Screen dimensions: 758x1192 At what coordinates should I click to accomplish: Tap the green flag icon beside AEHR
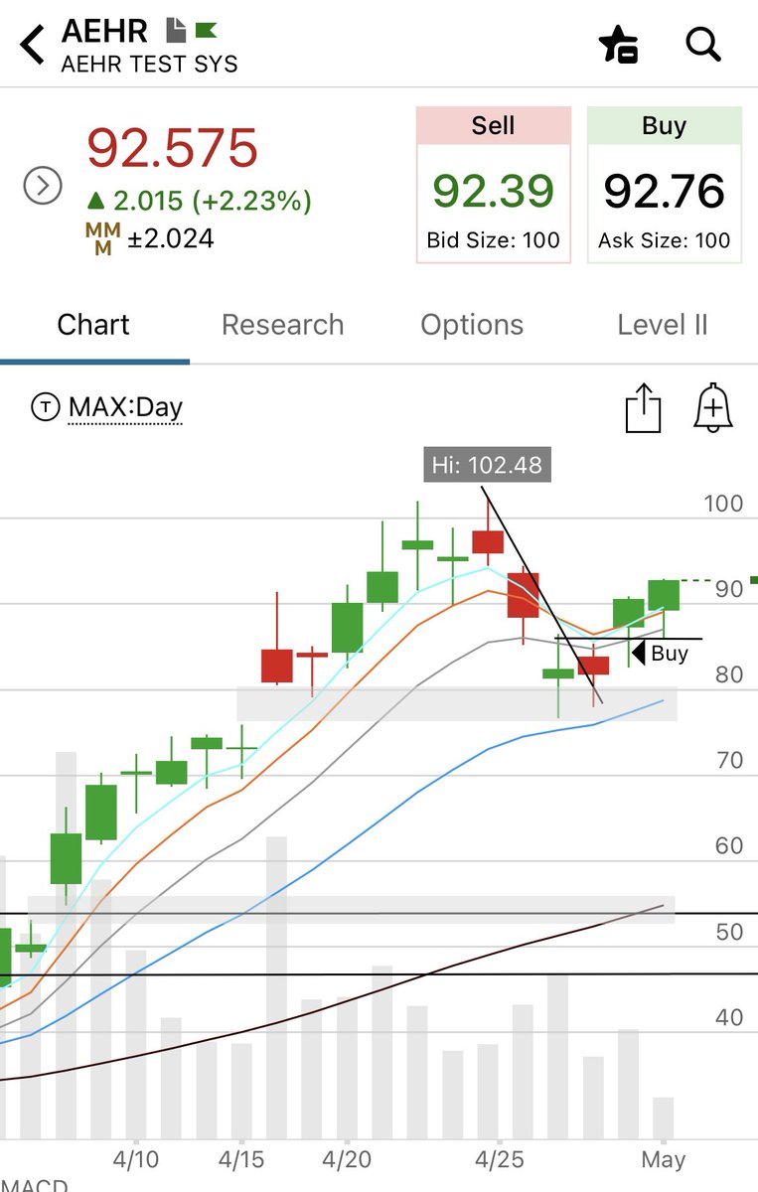(x=207, y=30)
